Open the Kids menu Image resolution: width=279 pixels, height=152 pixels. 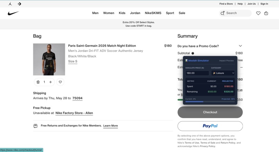122,13
